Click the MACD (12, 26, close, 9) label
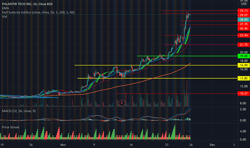The image size is (250, 148). (x=19, y=111)
